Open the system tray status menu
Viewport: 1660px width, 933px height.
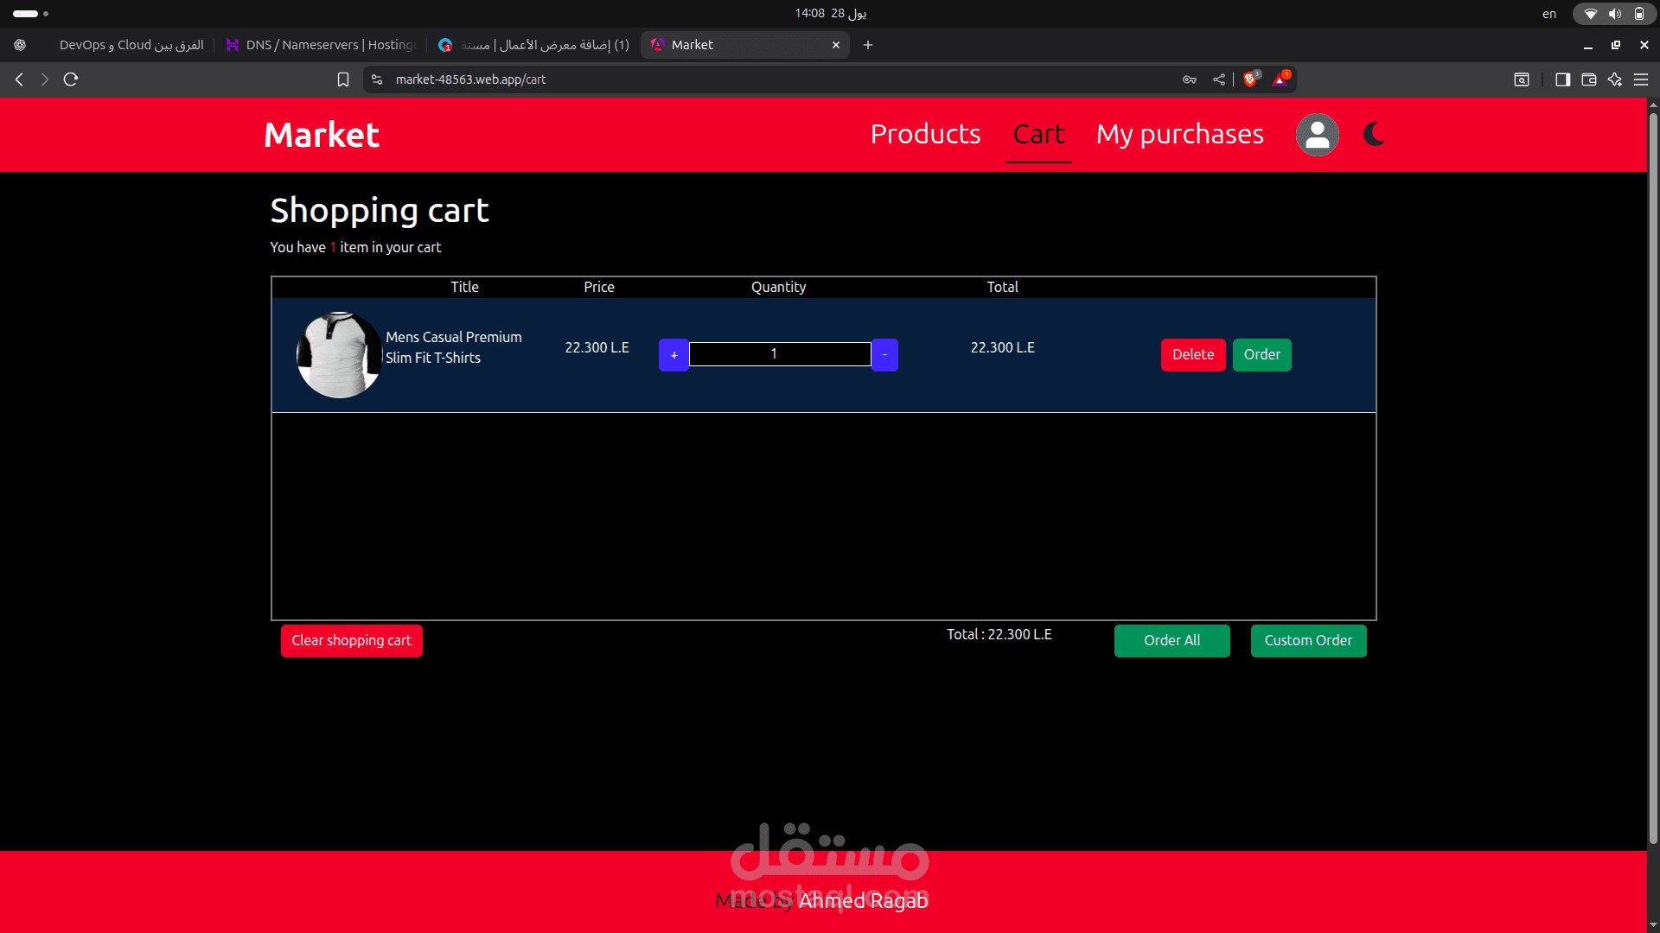[x=1613, y=14]
